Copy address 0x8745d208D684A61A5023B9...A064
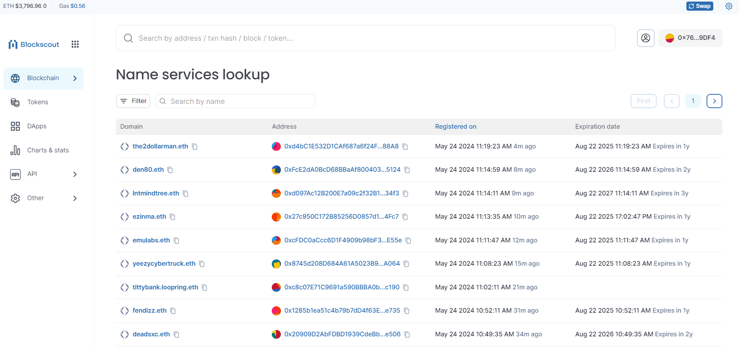Screen dimensions: 739x347 [x=406, y=264]
